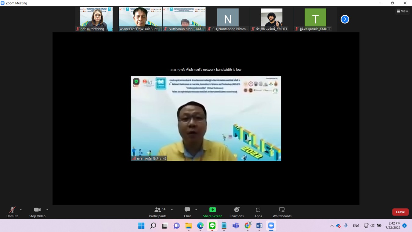Open Microsoft Teams from the taskbar
Screen dimensions: 412x232
point(236,226)
